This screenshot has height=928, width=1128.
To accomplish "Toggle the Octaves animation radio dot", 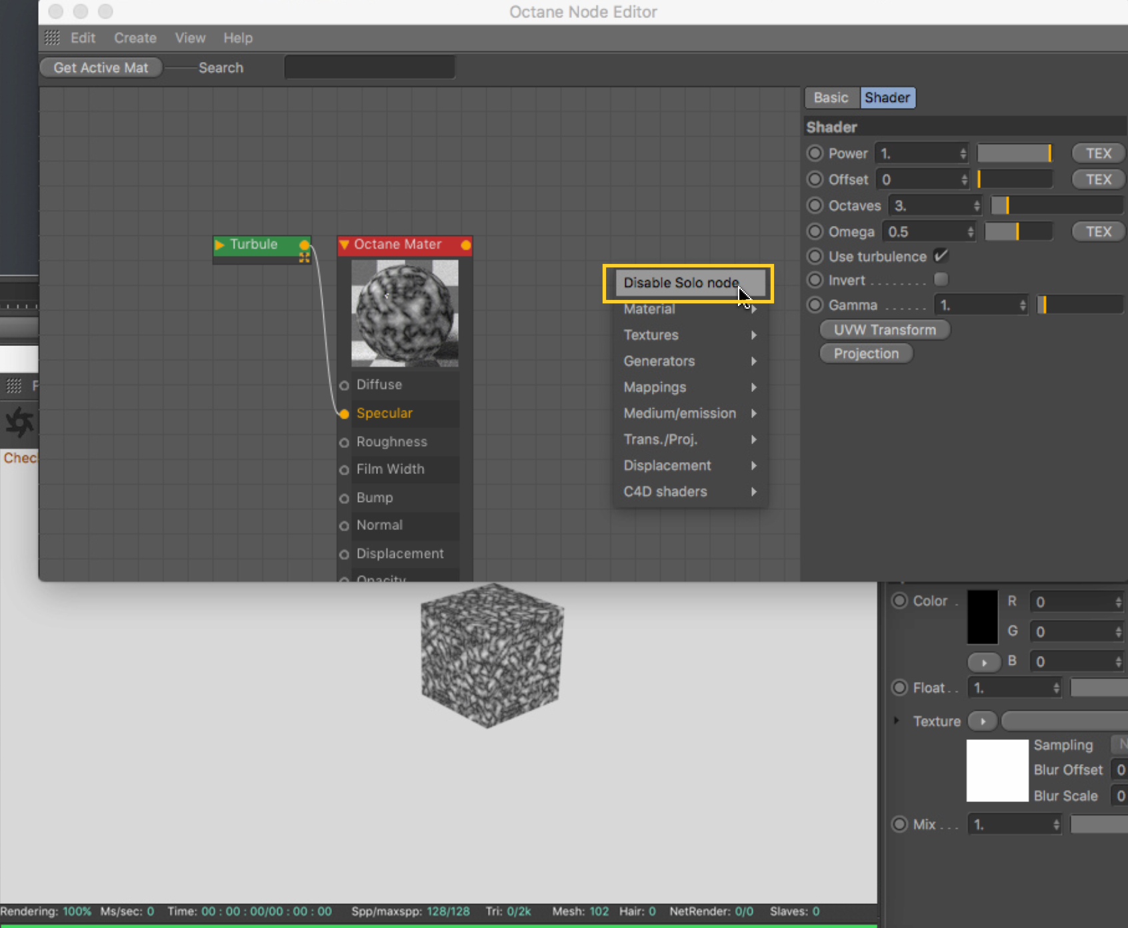I will point(815,205).
